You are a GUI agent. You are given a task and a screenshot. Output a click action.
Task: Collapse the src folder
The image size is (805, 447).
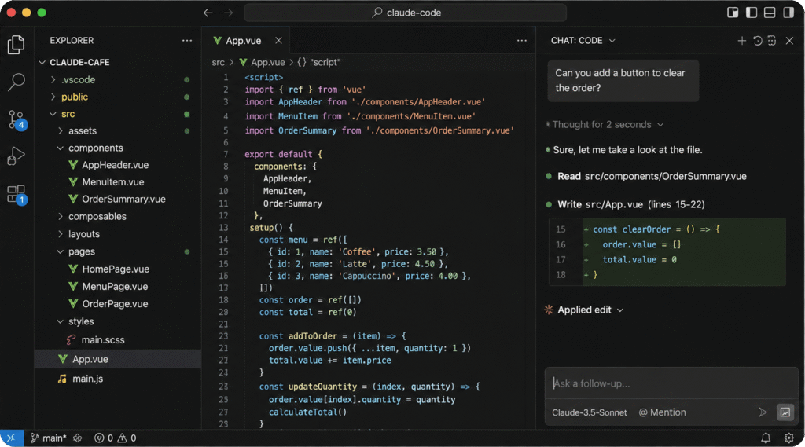53,114
